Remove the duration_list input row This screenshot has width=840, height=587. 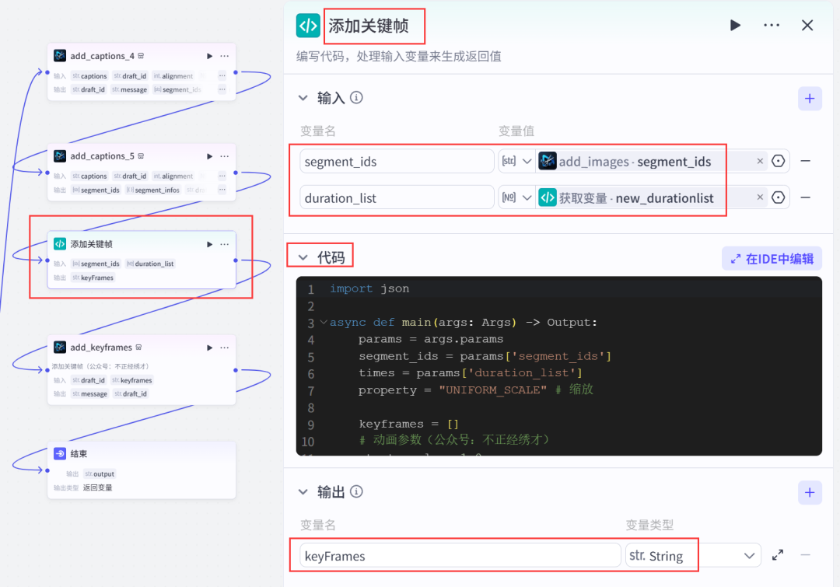click(x=806, y=197)
